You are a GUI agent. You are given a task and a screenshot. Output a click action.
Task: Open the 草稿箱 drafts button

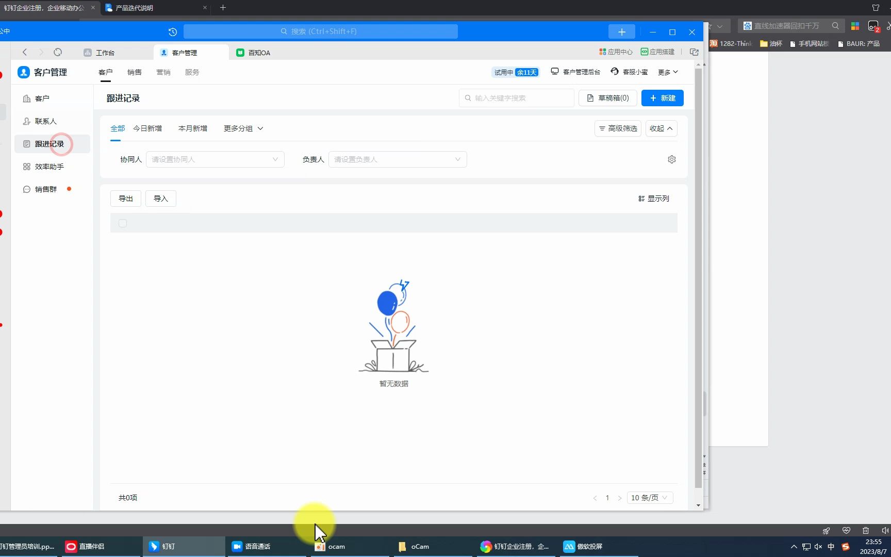[x=608, y=98]
